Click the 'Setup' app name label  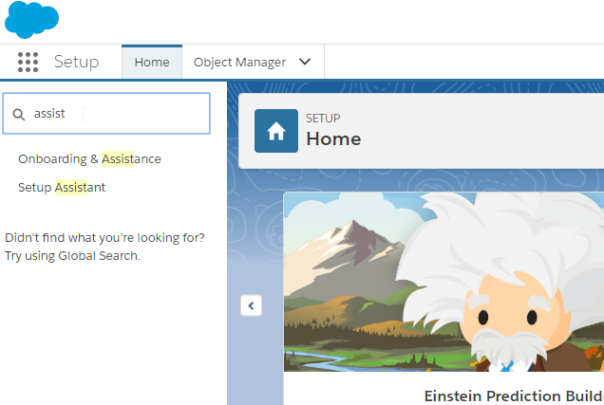point(76,62)
